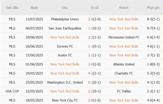Select Charlotte FC in the away column

pos(124,73)
